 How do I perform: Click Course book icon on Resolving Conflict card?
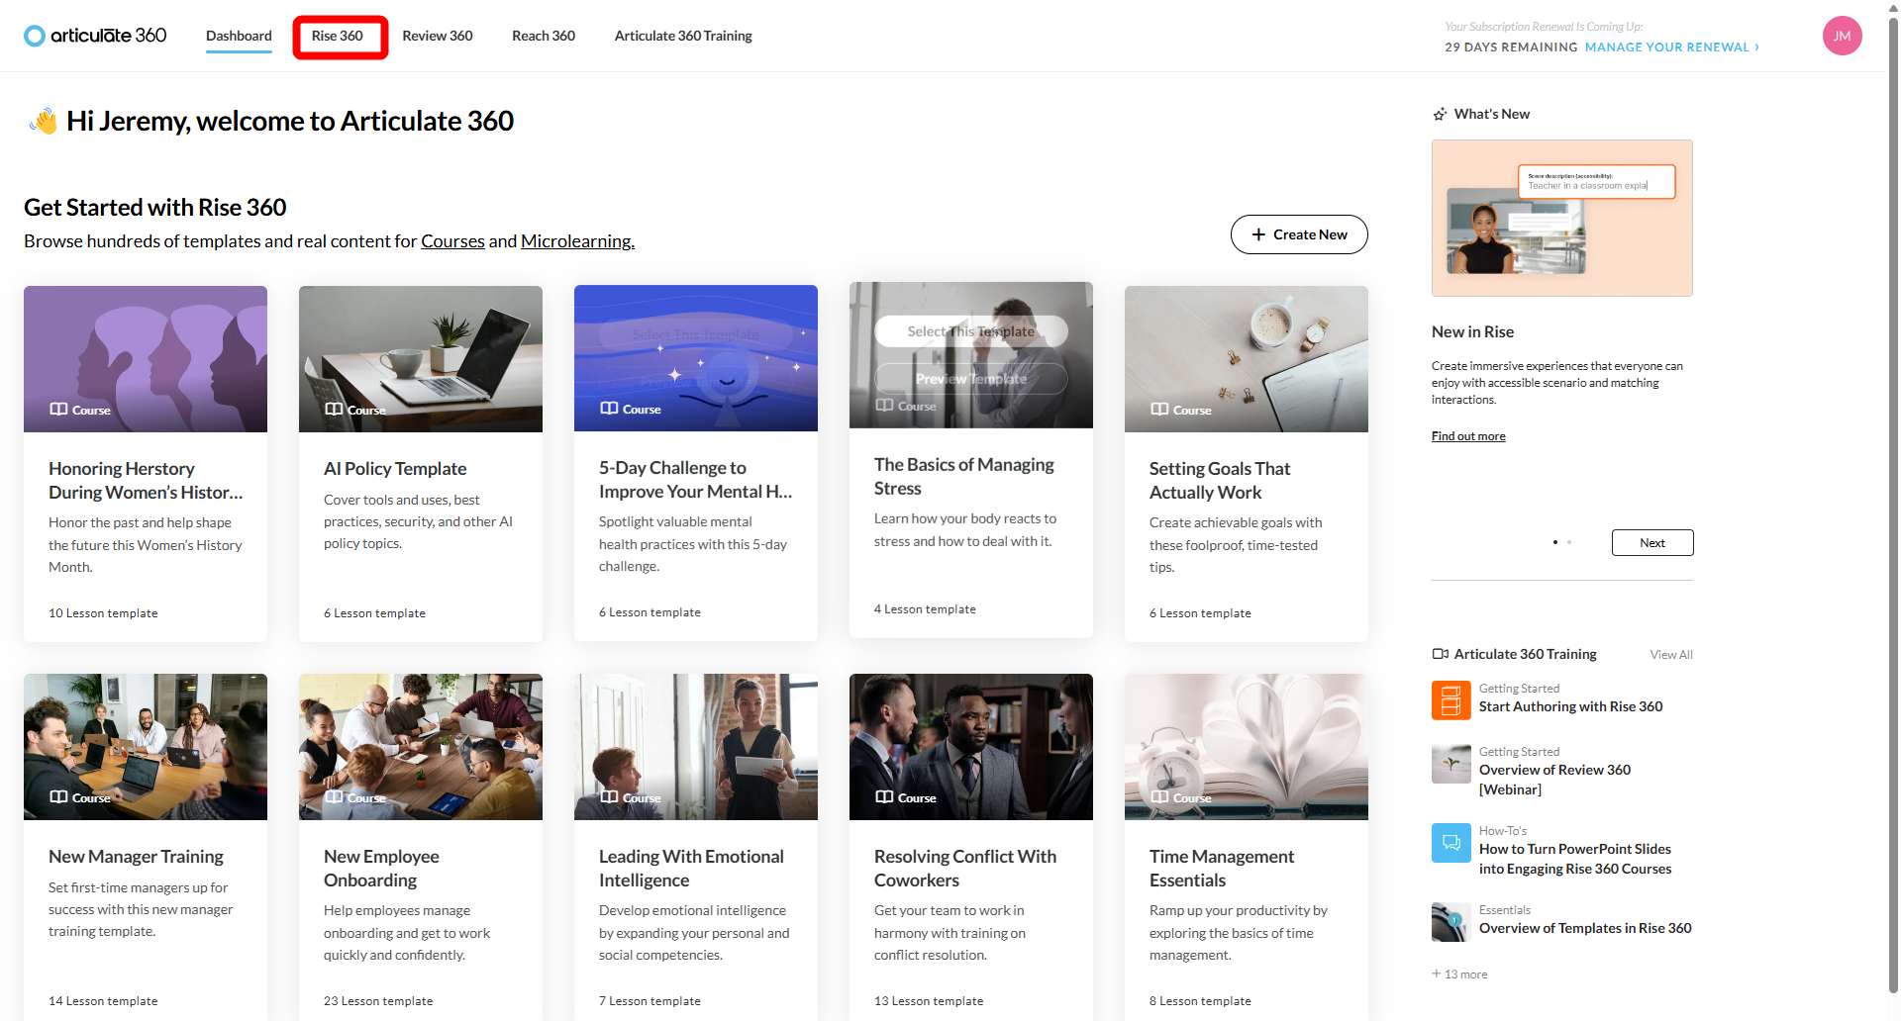(884, 797)
